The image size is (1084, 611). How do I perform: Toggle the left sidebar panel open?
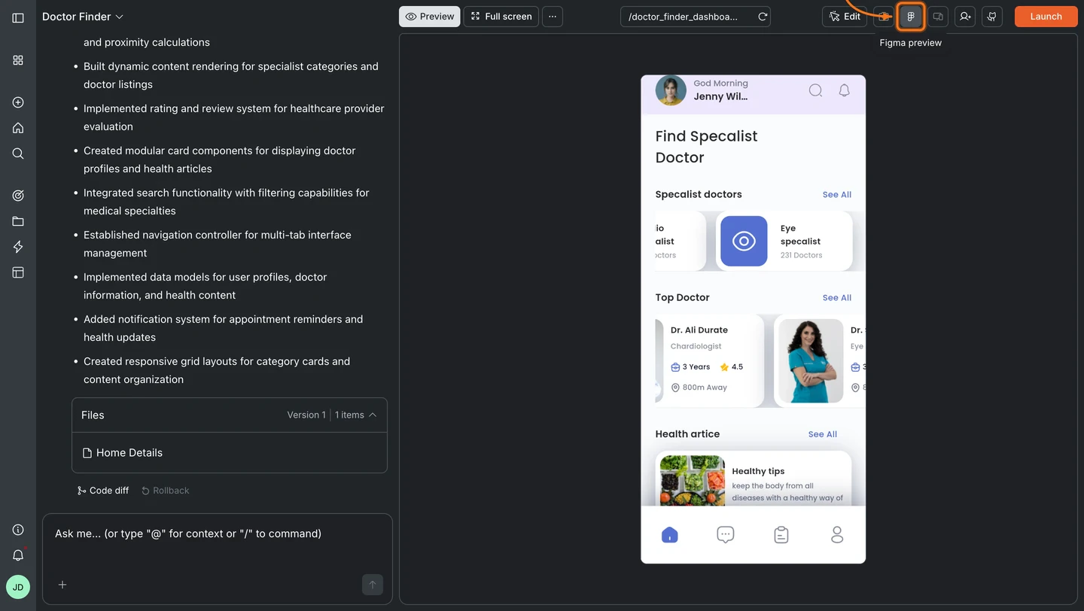[x=17, y=17]
